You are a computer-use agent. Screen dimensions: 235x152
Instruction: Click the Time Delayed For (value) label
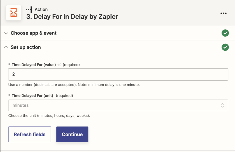tap(34, 65)
